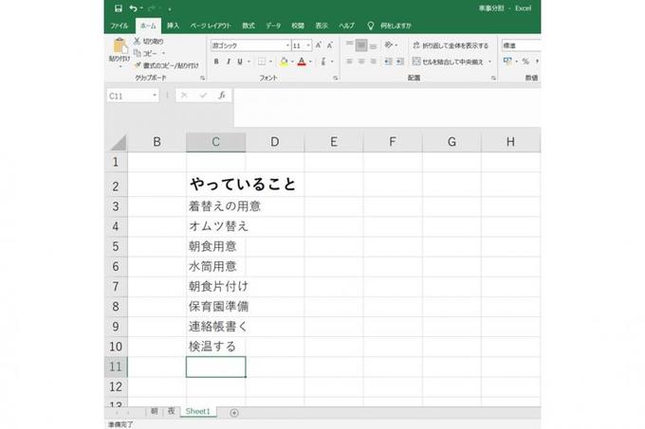Open the font name dropdown
645x429 pixels.
click(287, 45)
